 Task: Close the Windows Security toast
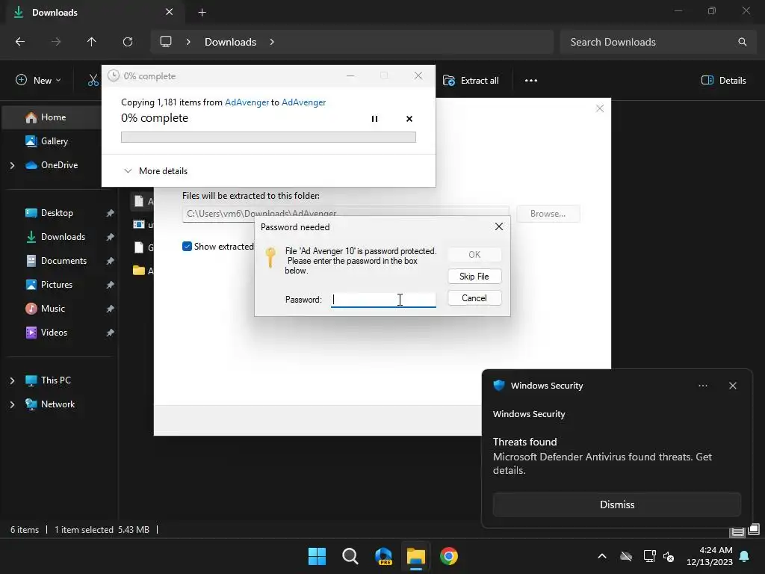point(732,386)
